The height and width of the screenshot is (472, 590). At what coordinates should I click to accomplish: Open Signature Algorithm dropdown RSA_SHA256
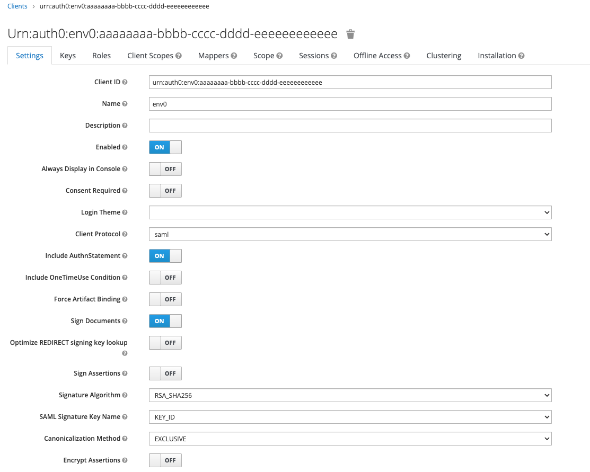pos(350,395)
